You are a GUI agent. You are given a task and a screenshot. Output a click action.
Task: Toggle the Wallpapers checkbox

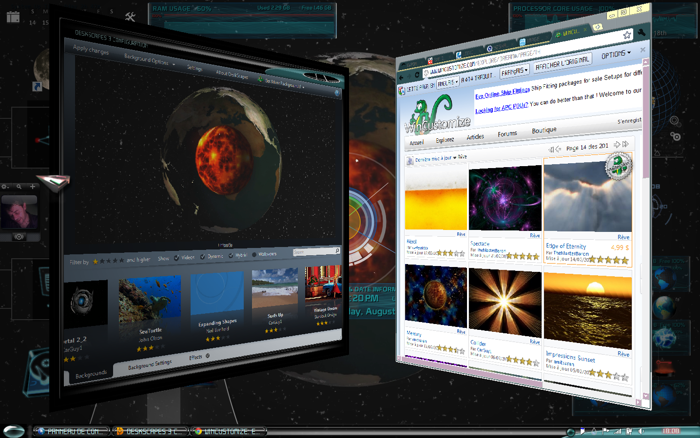[x=254, y=254]
